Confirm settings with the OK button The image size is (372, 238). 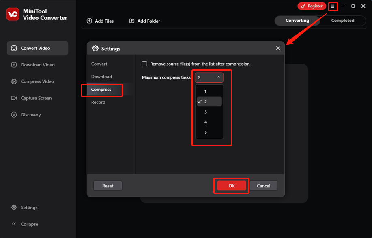pyautogui.click(x=232, y=186)
